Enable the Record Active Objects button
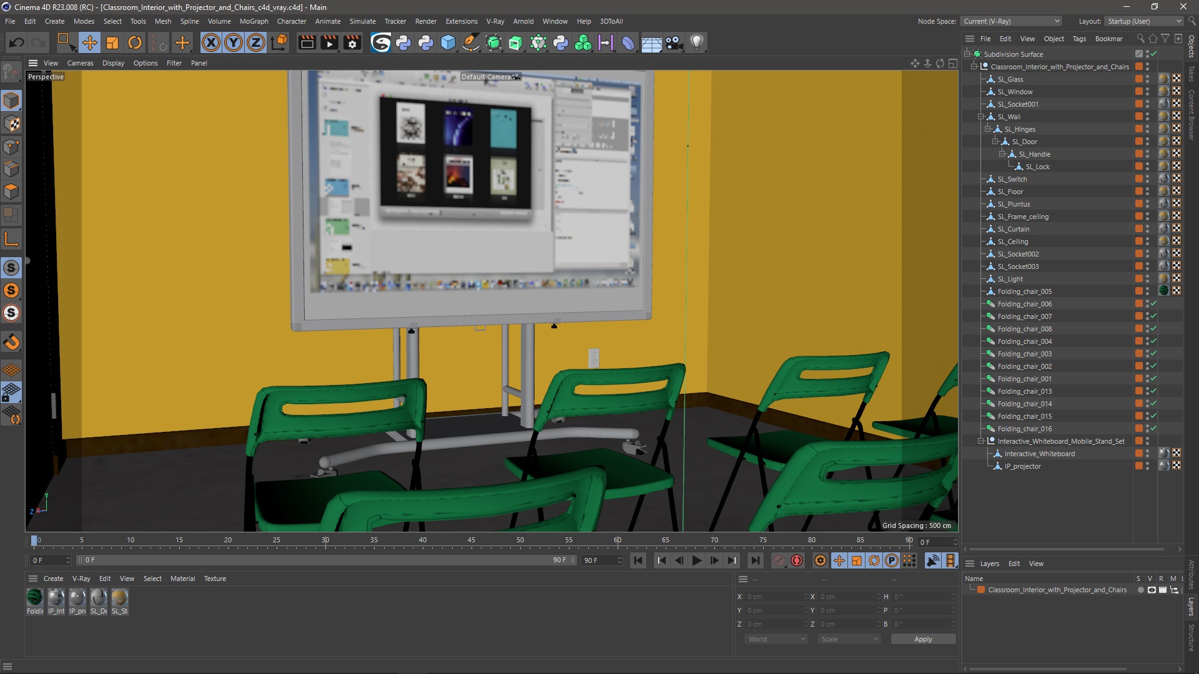Image resolution: width=1199 pixels, height=674 pixels. (778, 560)
